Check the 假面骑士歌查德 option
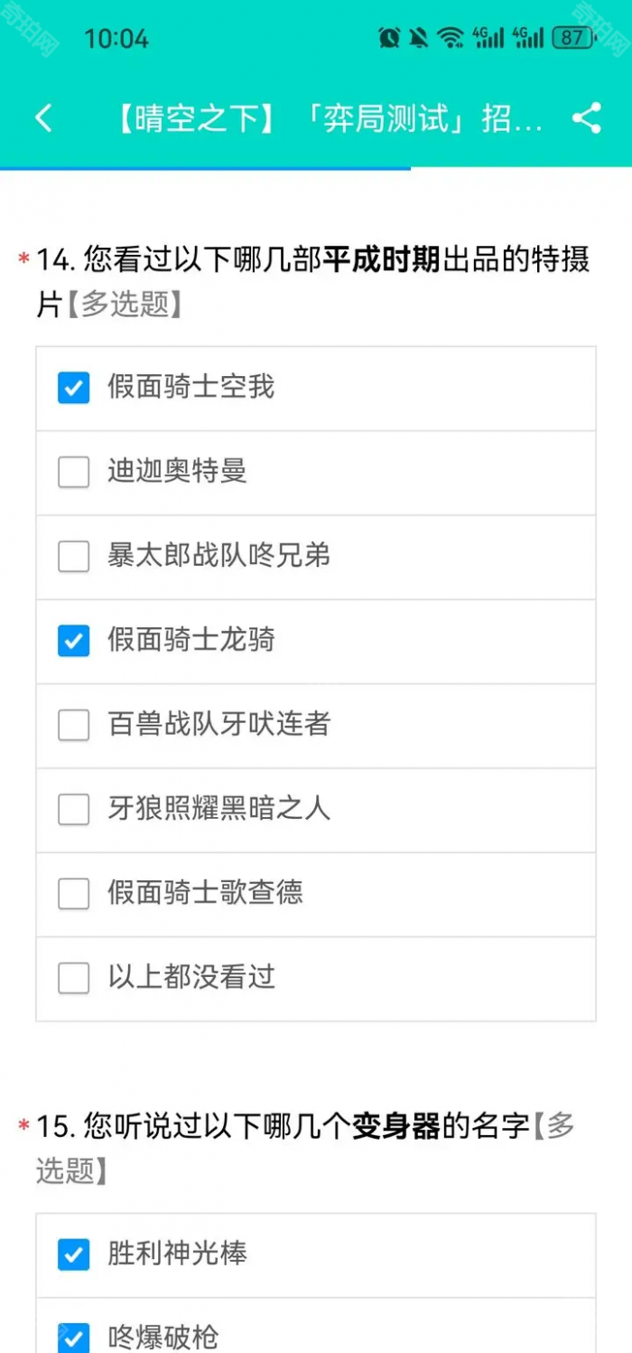Screen dimensions: 632x1353 point(72,894)
